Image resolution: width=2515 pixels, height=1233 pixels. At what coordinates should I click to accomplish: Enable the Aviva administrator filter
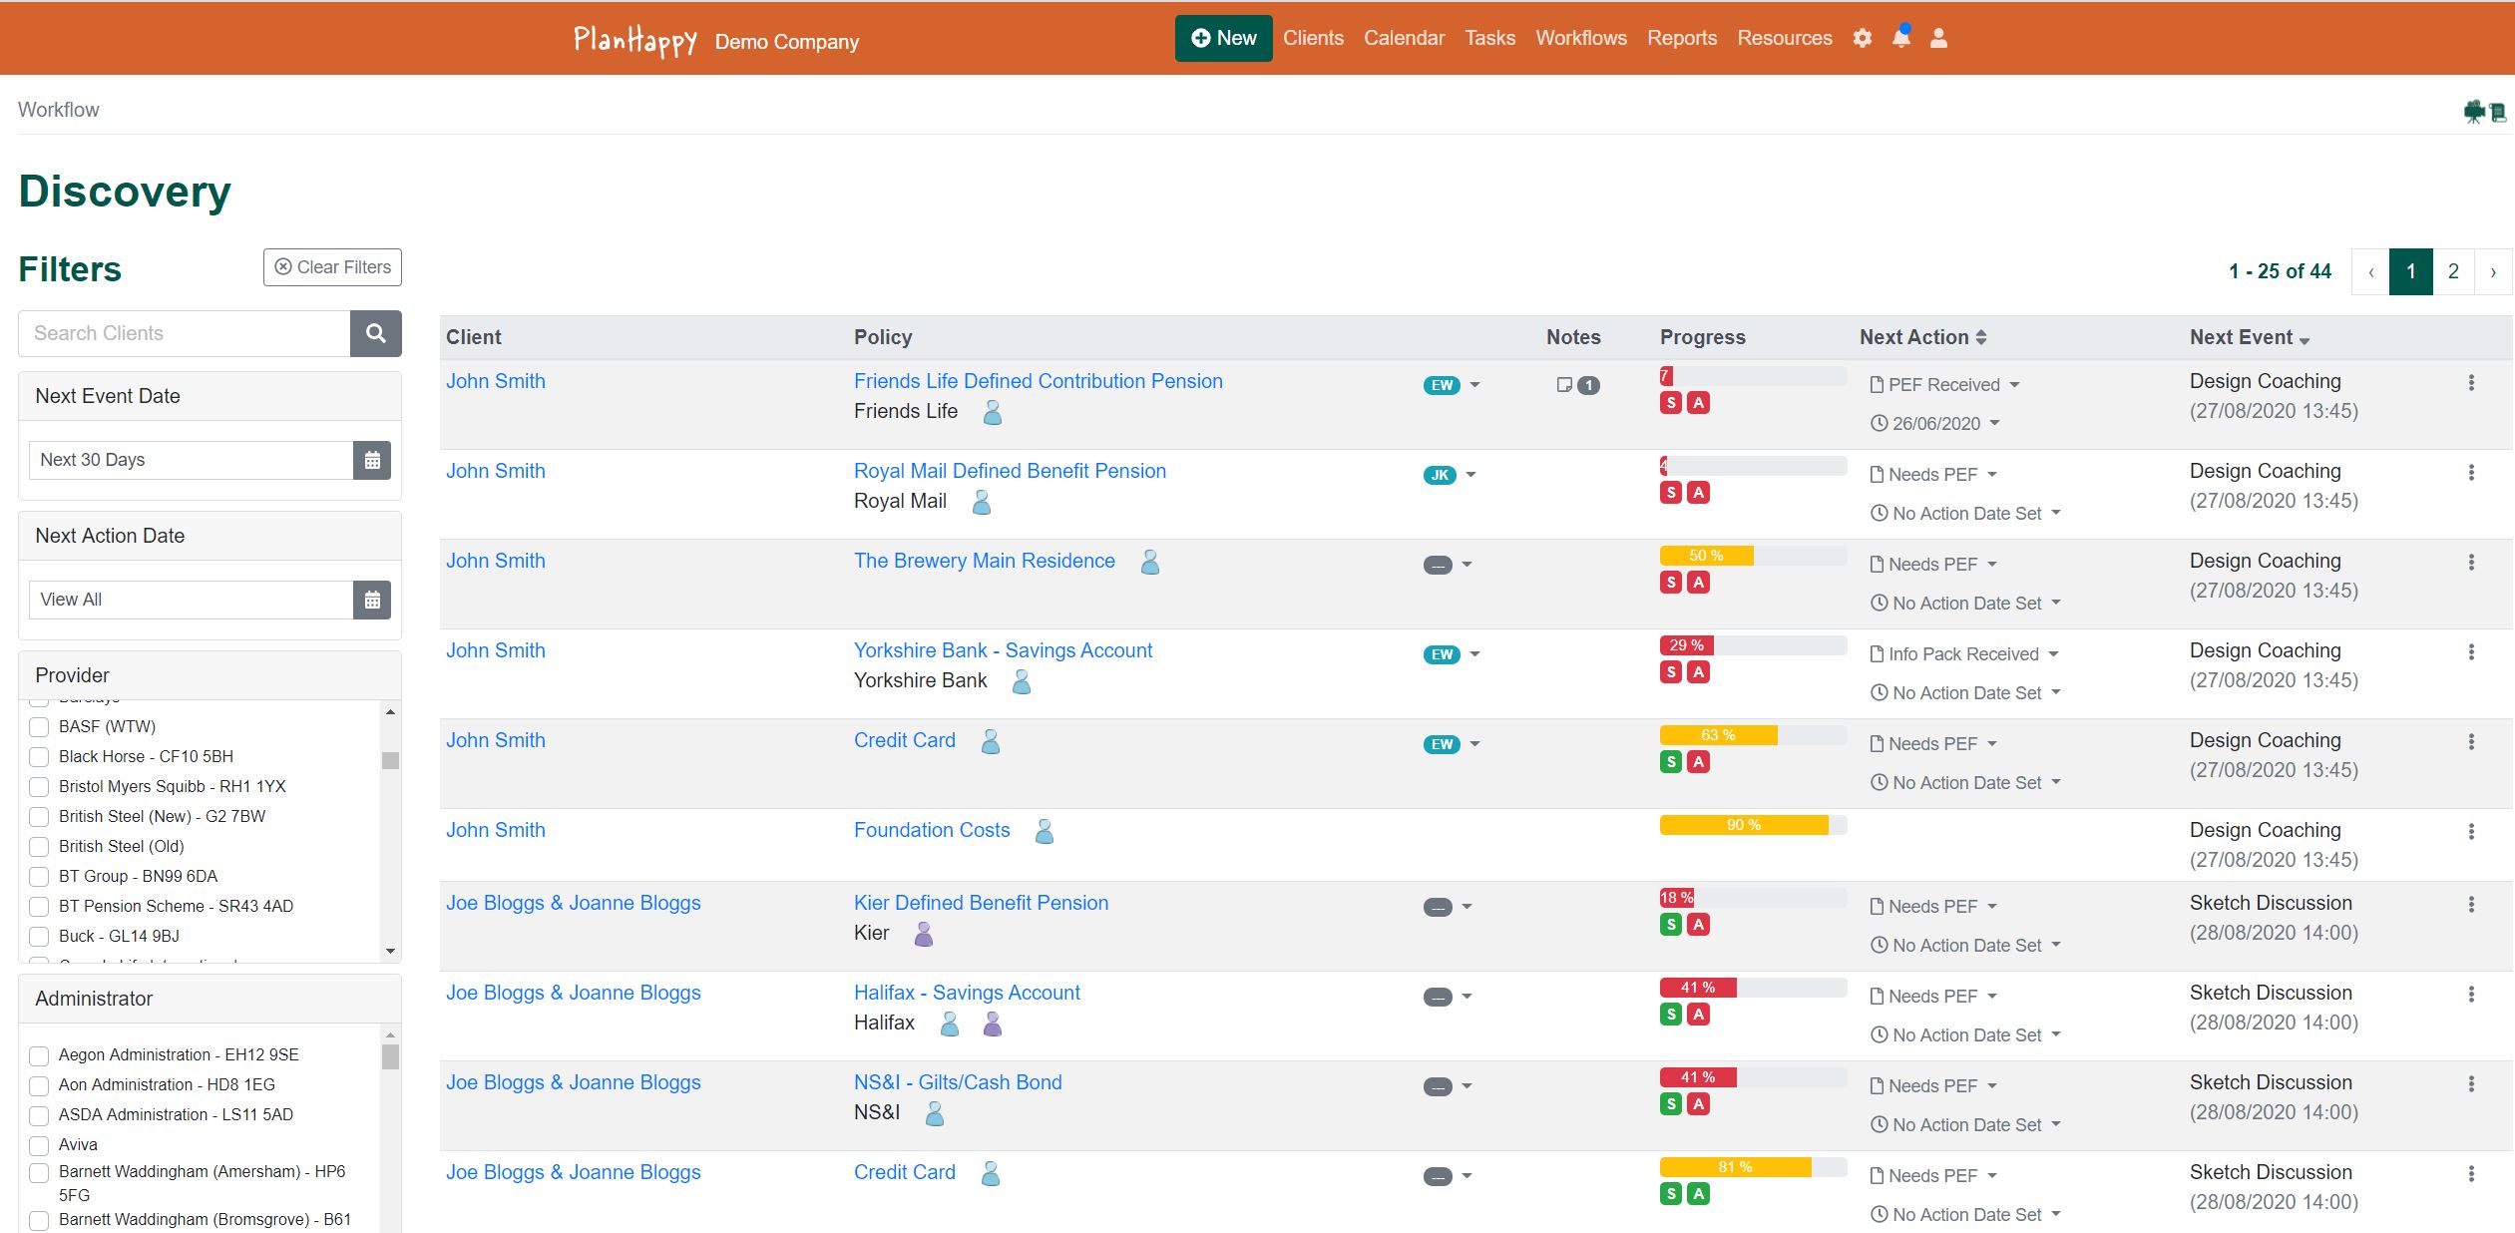tap(39, 1145)
